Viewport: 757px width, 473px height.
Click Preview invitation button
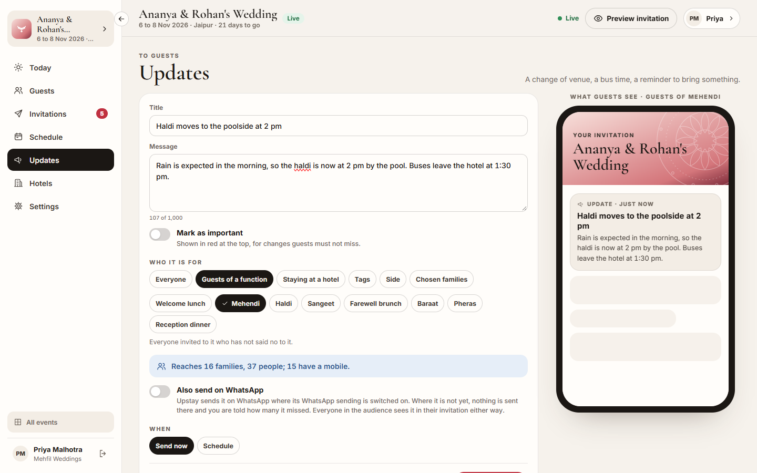click(x=631, y=18)
